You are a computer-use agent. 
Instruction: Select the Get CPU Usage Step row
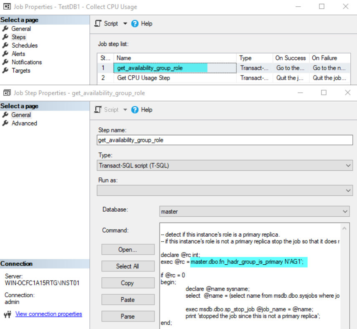tap(144, 78)
